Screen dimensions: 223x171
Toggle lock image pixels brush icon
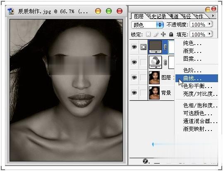[x=156, y=34]
